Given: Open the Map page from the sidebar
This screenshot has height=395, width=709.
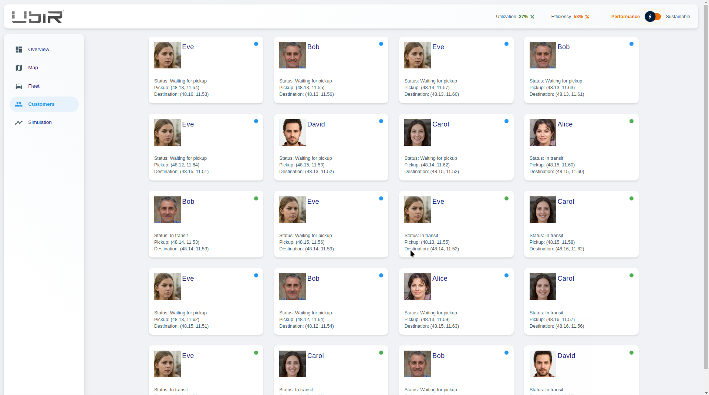Looking at the screenshot, I should pos(44,68).
